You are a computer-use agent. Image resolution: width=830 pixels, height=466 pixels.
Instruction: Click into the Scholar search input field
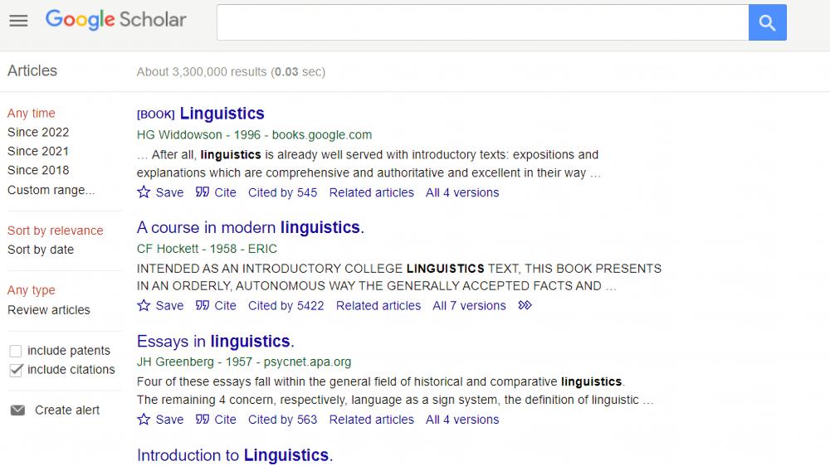coord(483,22)
